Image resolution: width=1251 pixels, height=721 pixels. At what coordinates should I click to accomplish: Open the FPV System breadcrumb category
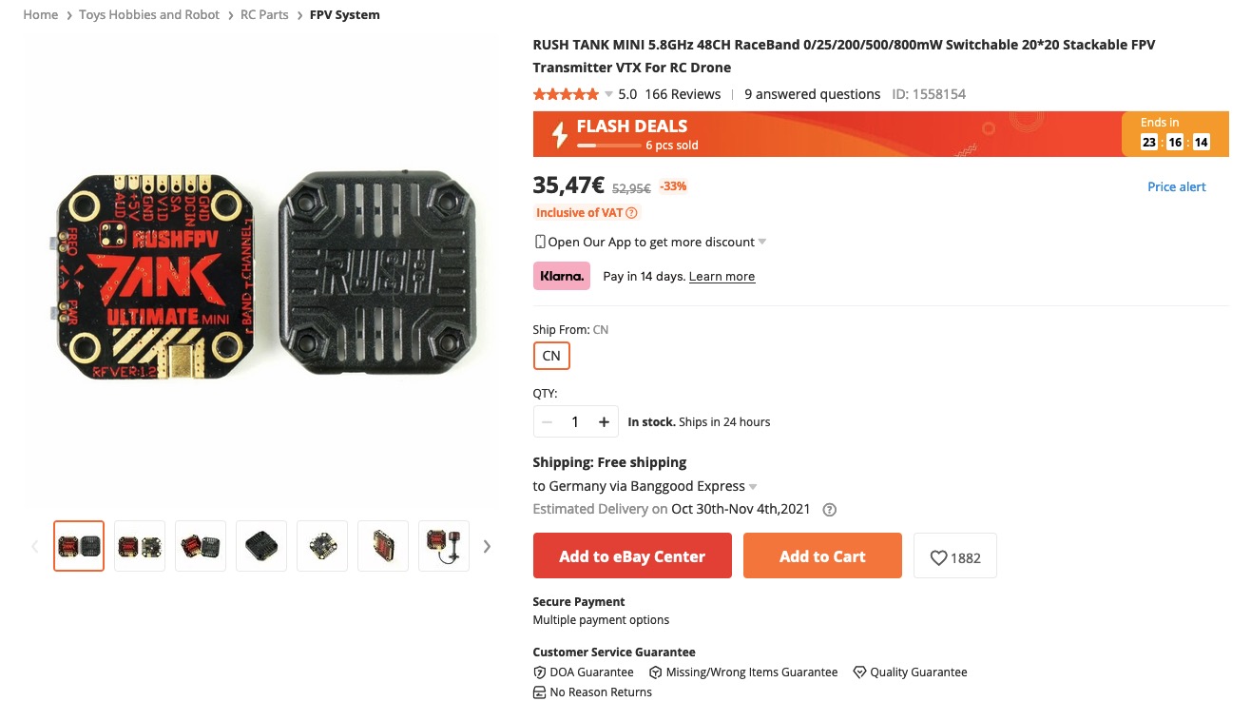[x=344, y=14]
